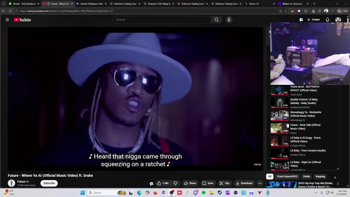Open the Windows Start menu
Image resolution: width=350 pixels, height=197 pixels.
[x=83, y=193]
